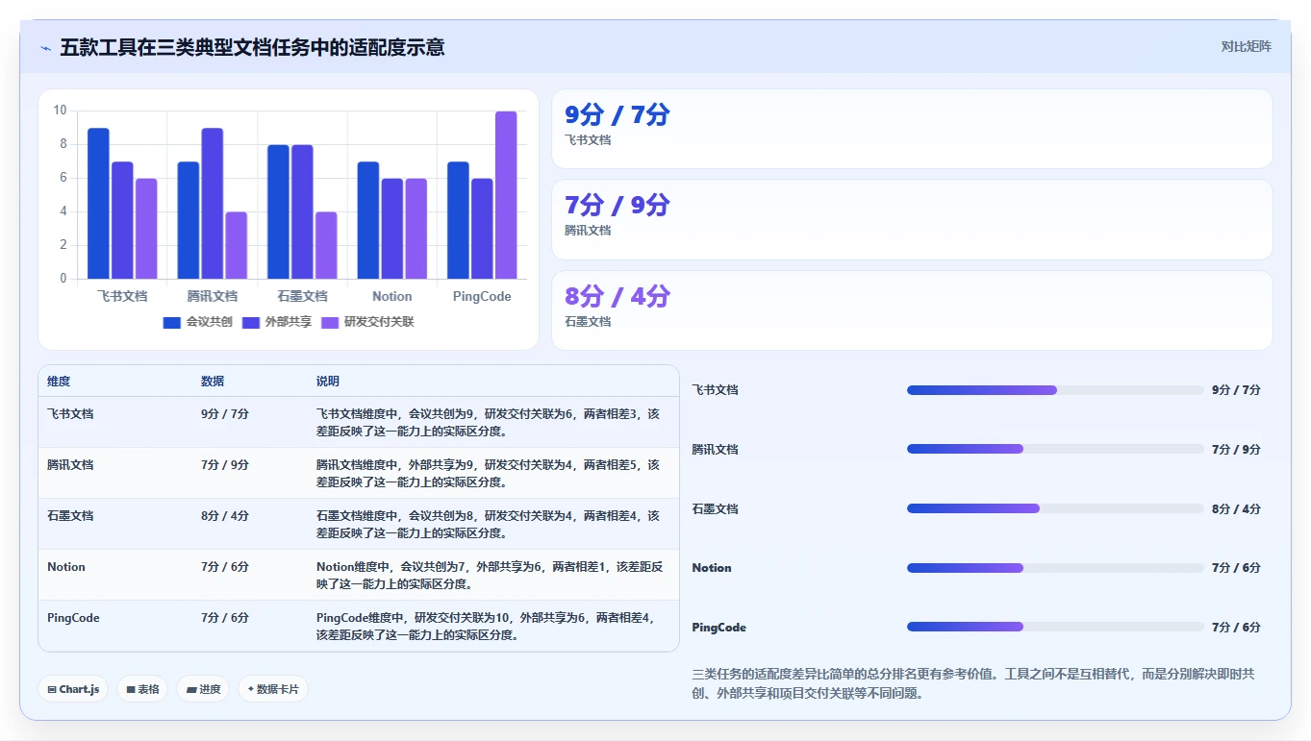This screenshot has width=1311, height=741.
Task: Click the 7分 / 6分 value beside PingCode bar
Action: [x=1236, y=627]
